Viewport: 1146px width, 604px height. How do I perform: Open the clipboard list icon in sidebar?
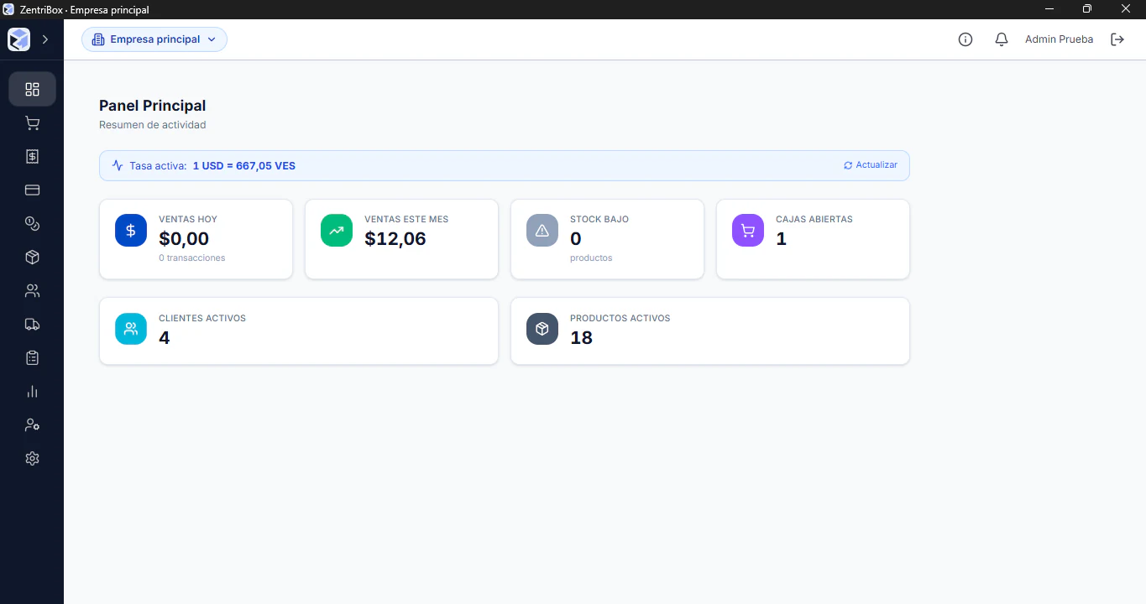click(x=32, y=358)
